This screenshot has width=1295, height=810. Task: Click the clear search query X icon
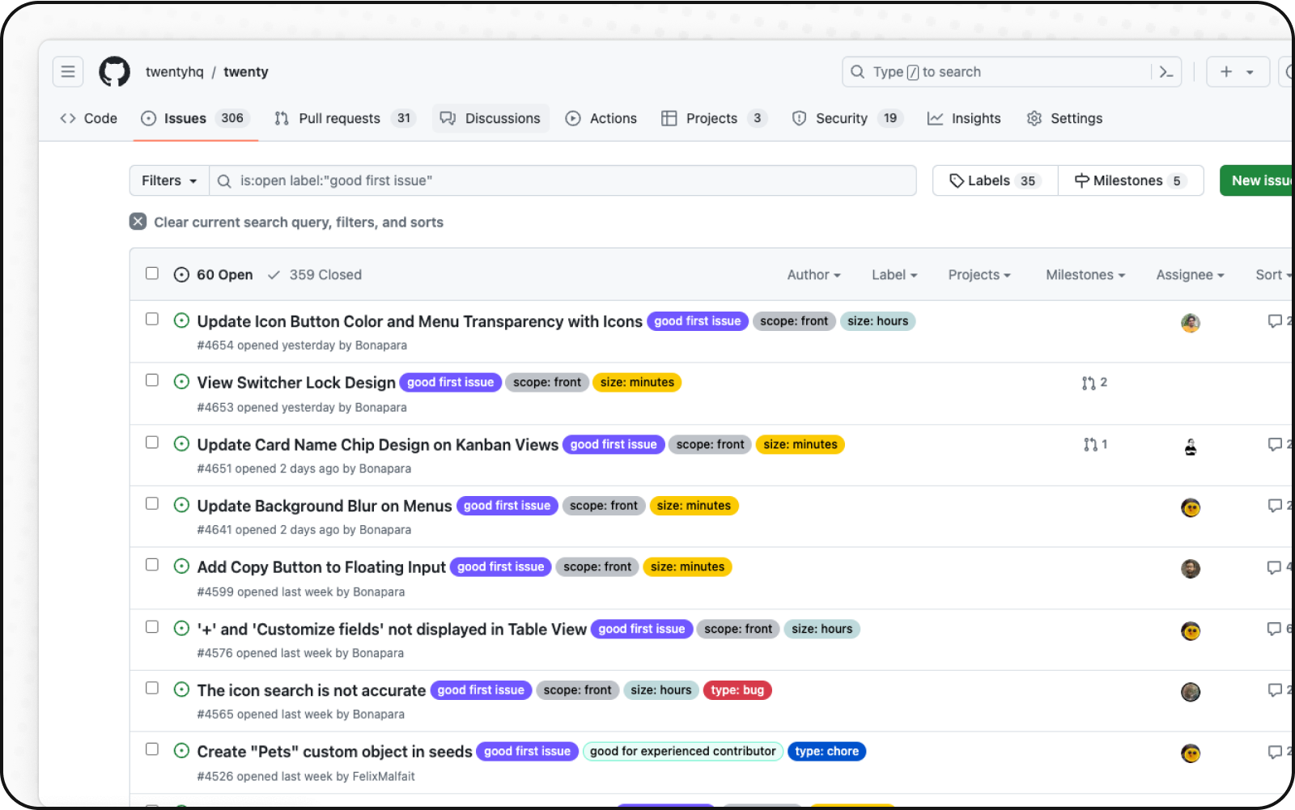tap(138, 222)
